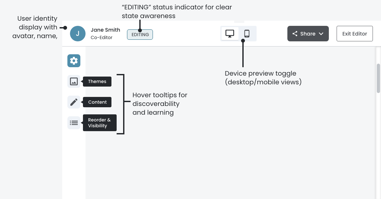The width and height of the screenshot is (381, 199).
Task: Click Jane Smith's avatar circle
Action: point(78,34)
